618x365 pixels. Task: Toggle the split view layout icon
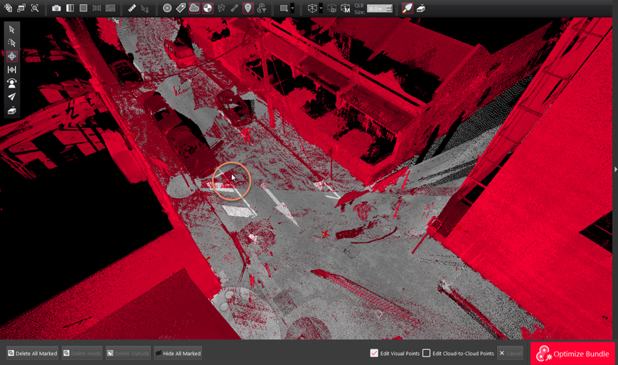click(x=70, y=9)
